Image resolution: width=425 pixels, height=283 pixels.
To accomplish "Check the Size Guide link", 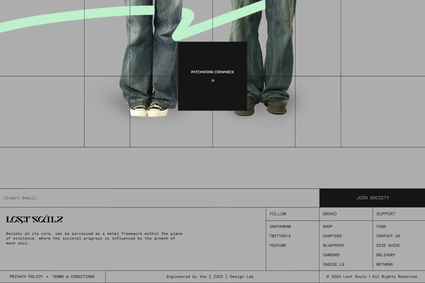I will coord(388,245).
